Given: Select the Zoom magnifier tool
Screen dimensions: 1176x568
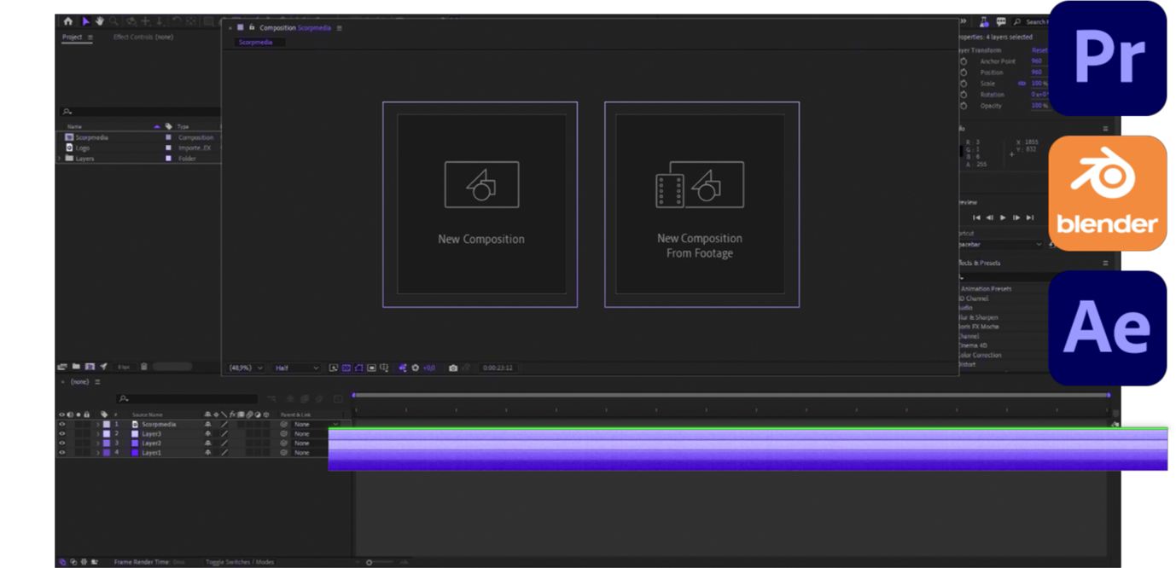Looking at the screenshot, I should point(114,21).
